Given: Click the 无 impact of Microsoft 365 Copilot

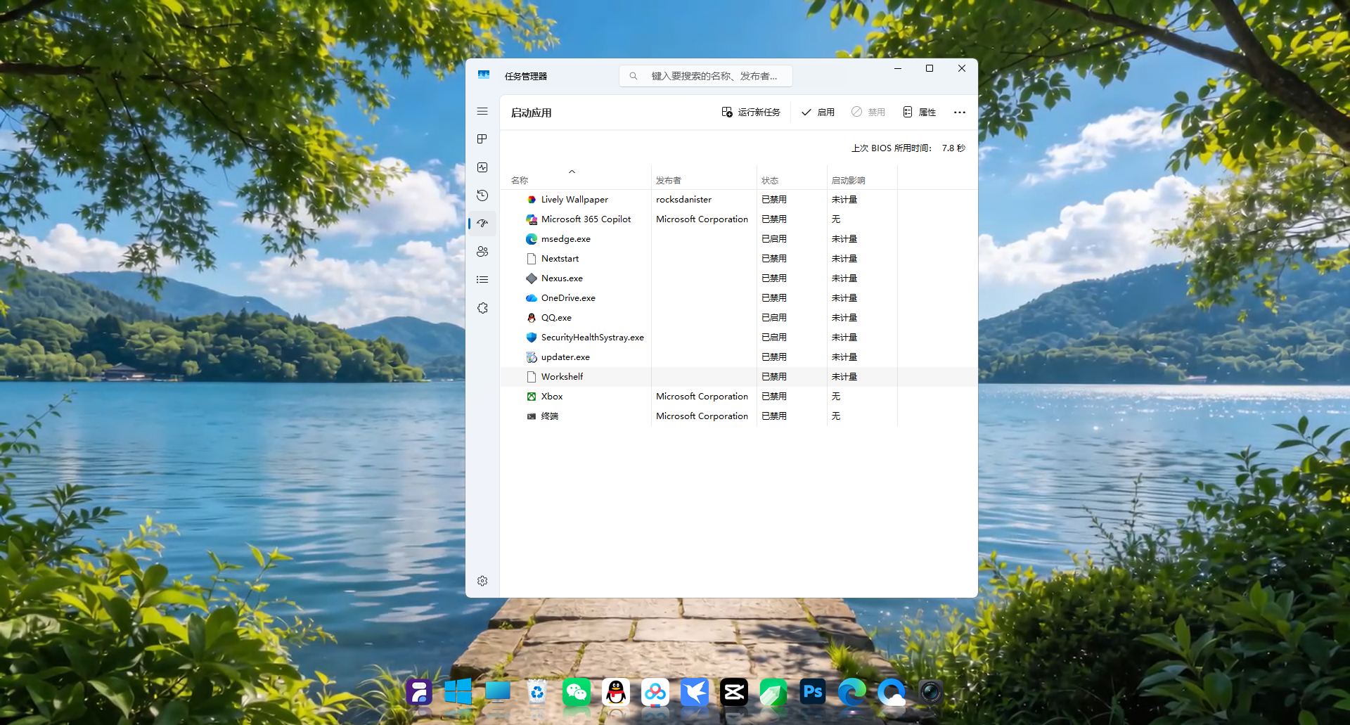Looking at the screenshot, I should pos(836,219).
